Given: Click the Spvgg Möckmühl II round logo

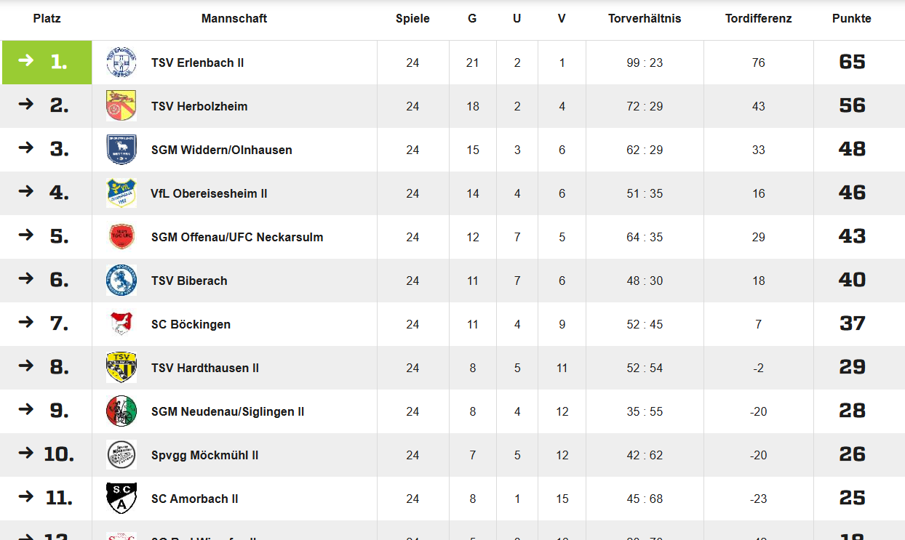Looking at the screenshot, I should [x=121, y=455].
